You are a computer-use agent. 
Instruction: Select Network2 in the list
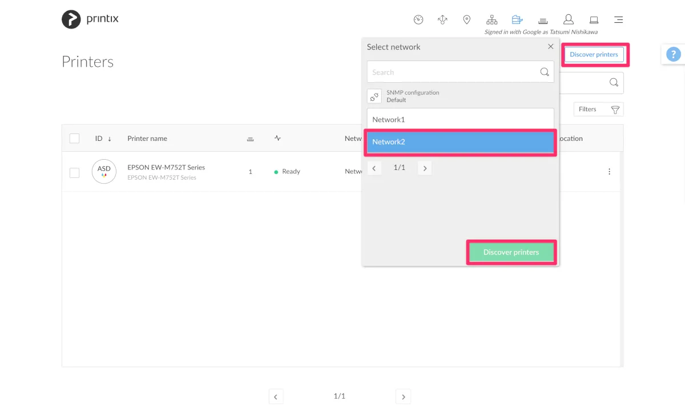[x=460, y=141]
